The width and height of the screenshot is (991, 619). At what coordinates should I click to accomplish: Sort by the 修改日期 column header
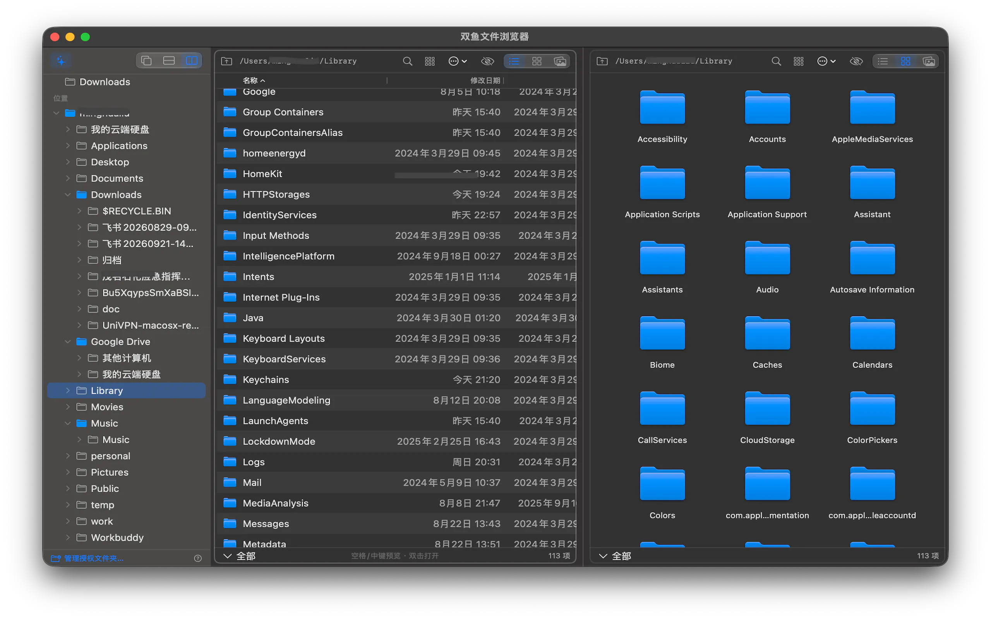(485, 80)
